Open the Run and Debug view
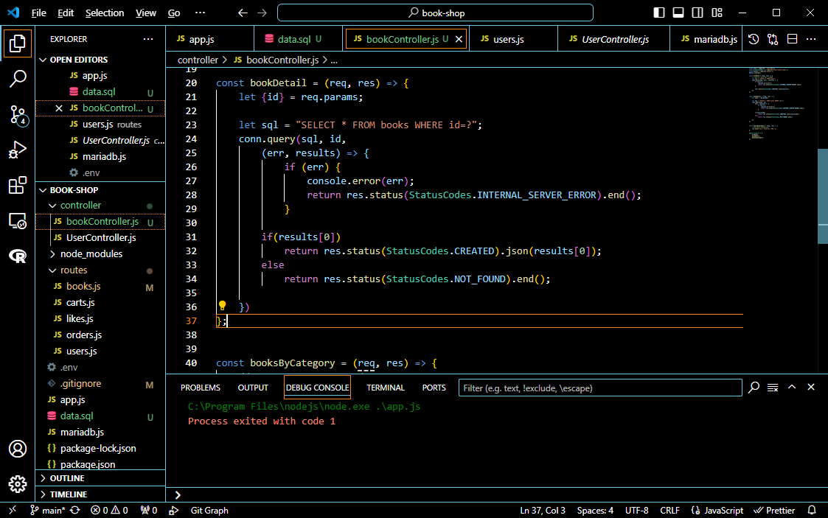 (x=18, y=150)
